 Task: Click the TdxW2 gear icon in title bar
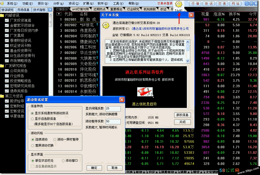178,4
